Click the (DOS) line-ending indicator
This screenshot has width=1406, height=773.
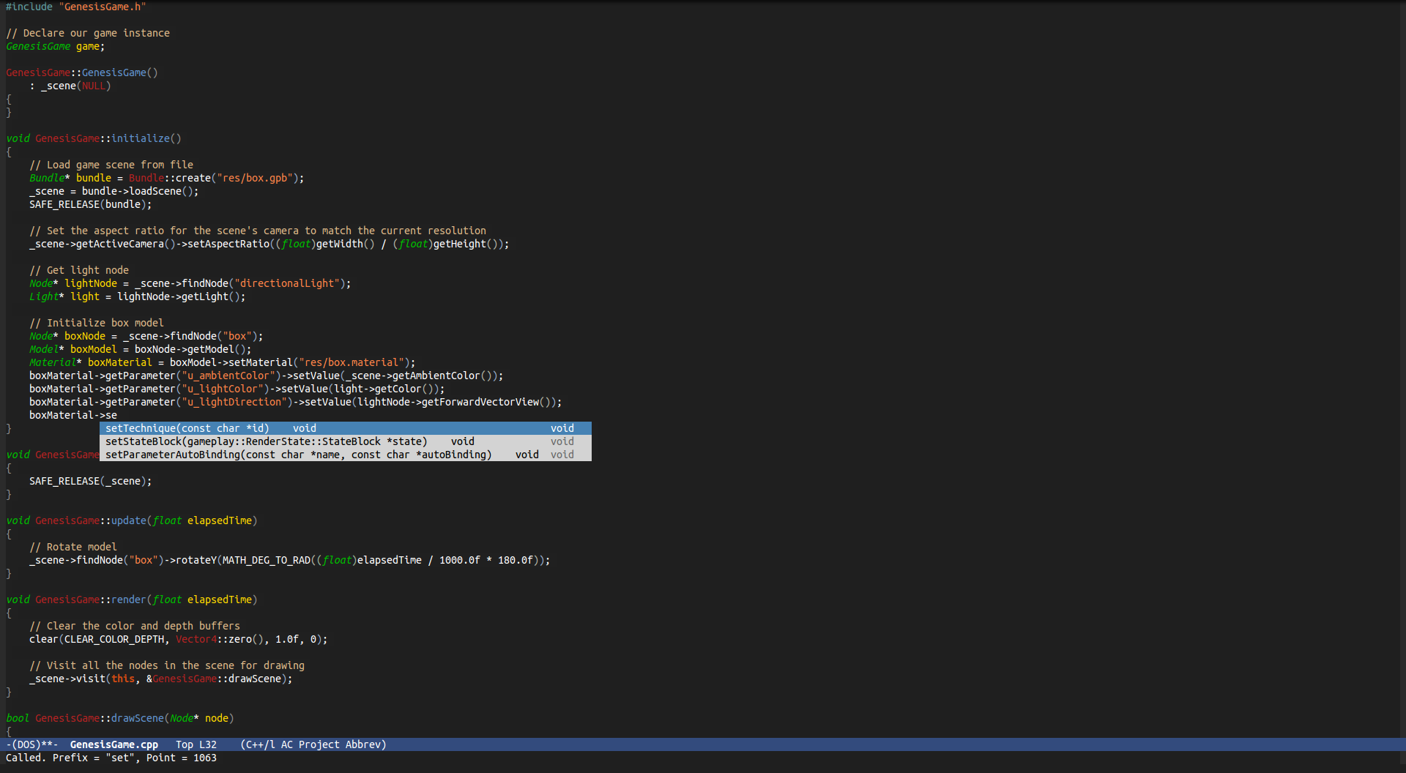26,744
